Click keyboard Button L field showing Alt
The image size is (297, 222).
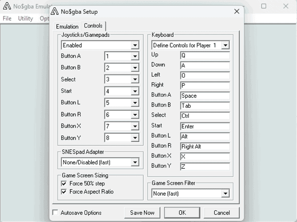coord(205,136)
